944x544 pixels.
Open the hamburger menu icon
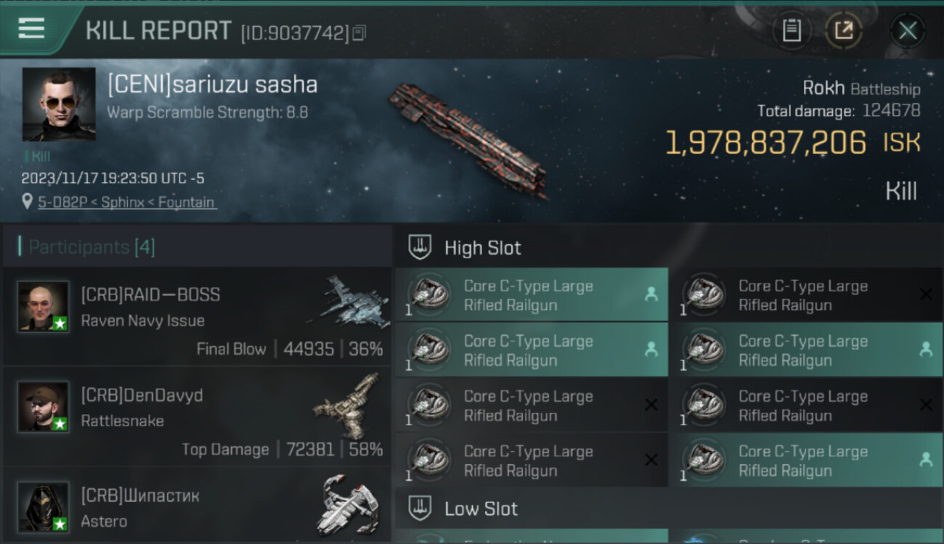[31, 28]
